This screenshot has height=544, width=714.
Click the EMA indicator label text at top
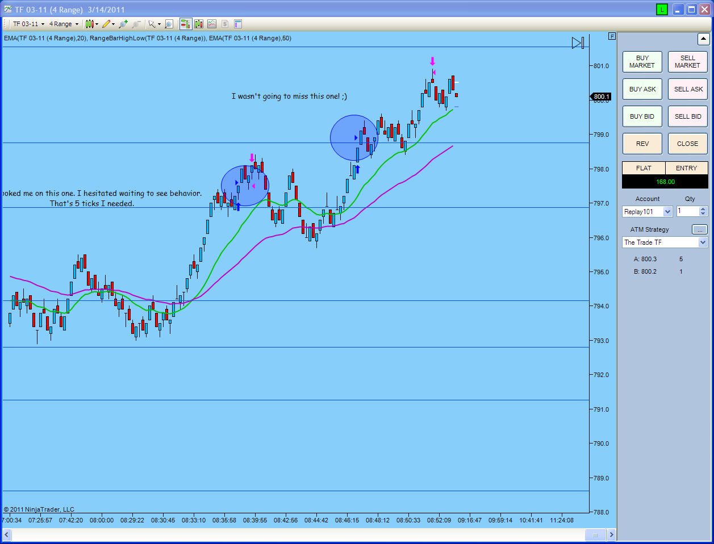[x=148, y=38]
